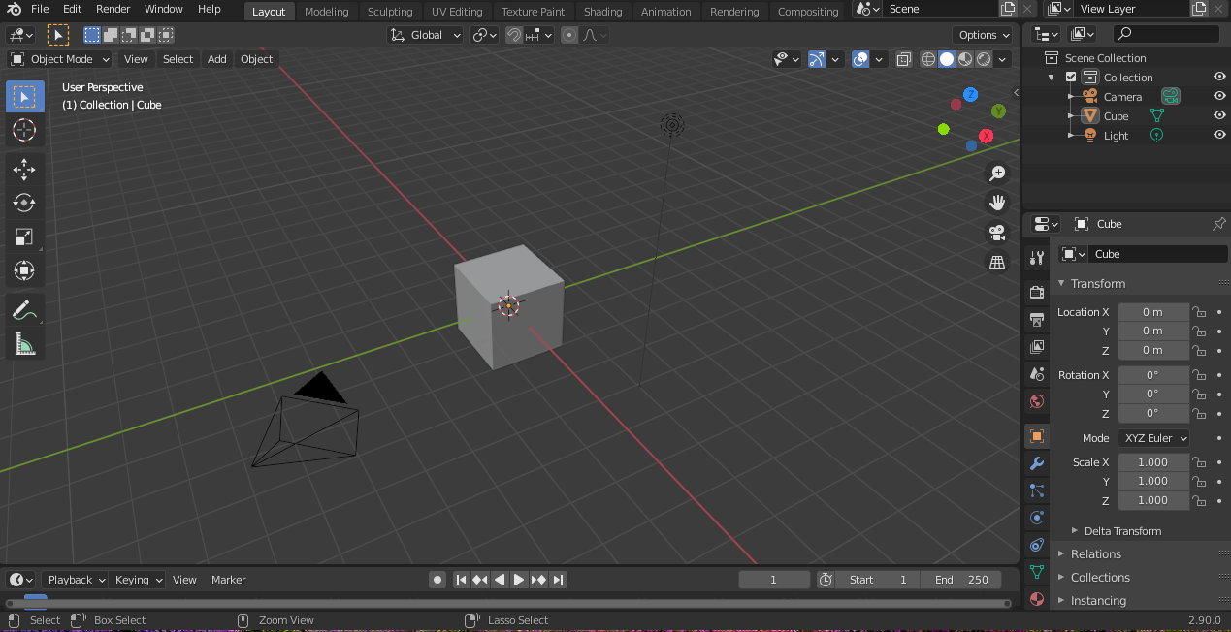Open the XYZ Euler rotation mode dropdown
The image size is (1231, 632).
point(1155,438)
